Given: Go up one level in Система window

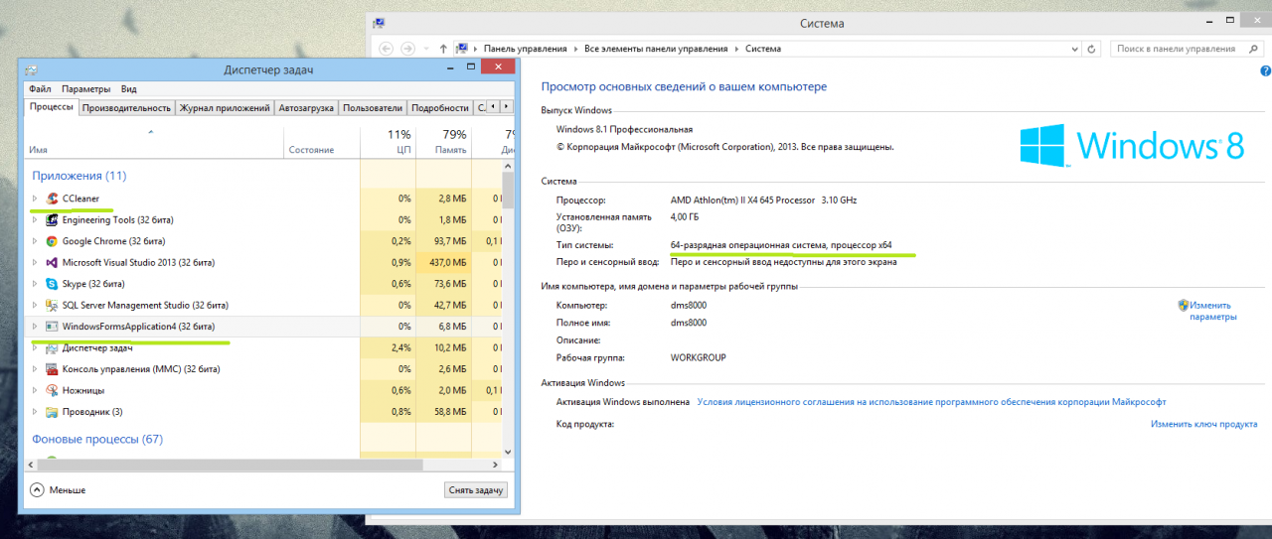Looking at the screenshot, I should [443, 49].
